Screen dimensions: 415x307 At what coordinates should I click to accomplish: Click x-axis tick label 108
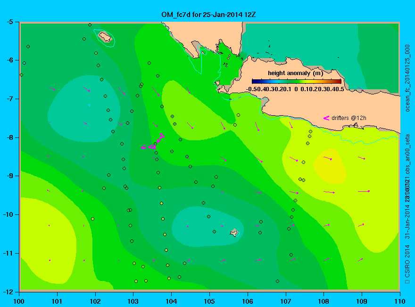pyautogui.click(x=324, y=301)
